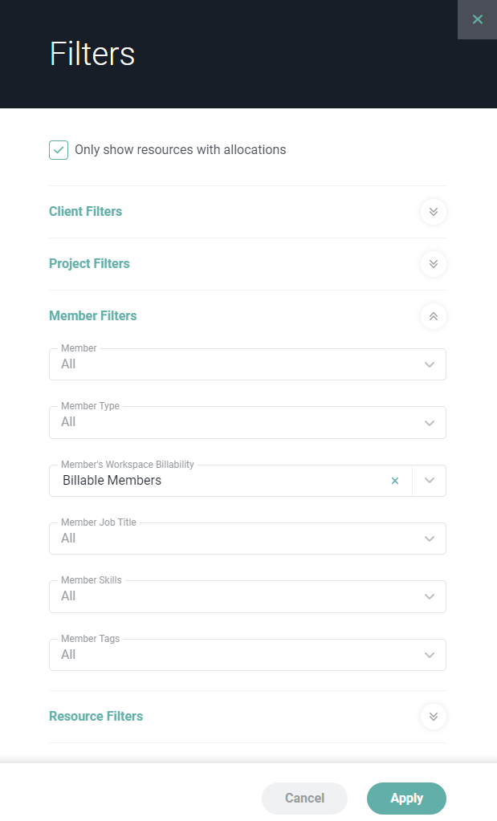Open the Member Skills dropdown arrow
Viewport: 497px width, 821px height.
(430, 596)
